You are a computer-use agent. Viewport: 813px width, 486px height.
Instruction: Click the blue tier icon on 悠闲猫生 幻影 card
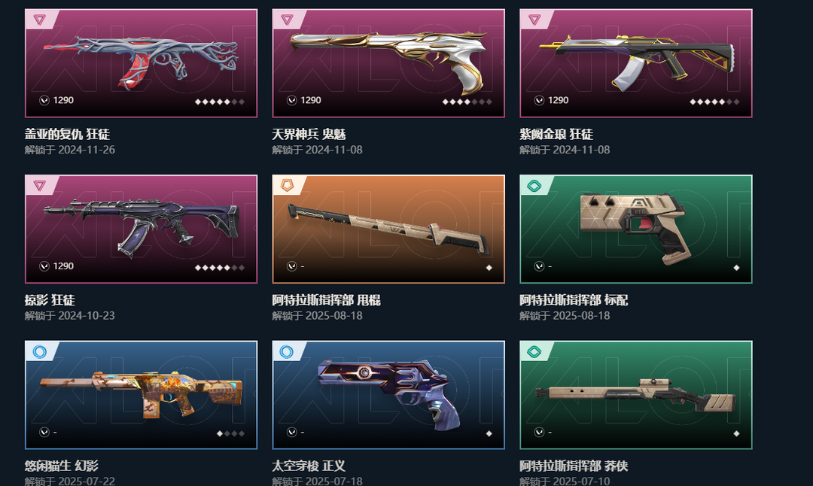[40, 351]
